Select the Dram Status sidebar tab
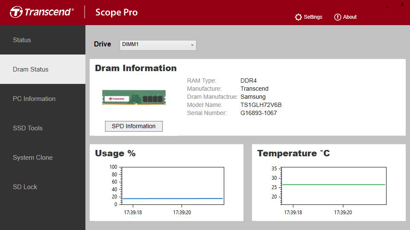410x230 pixels. 43,69
